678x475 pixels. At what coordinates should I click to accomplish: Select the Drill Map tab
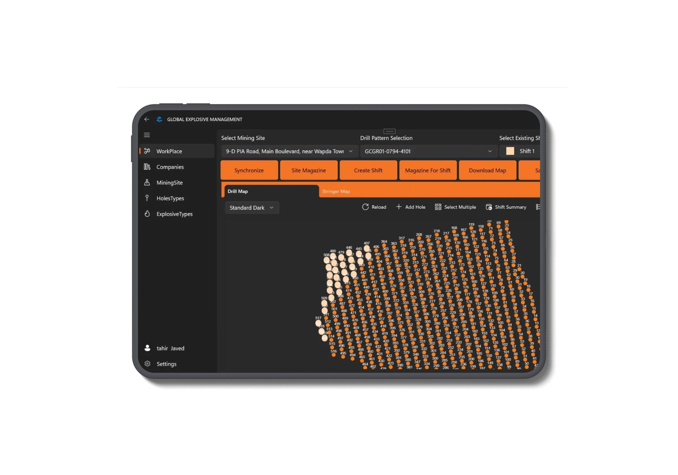point(238,192)
